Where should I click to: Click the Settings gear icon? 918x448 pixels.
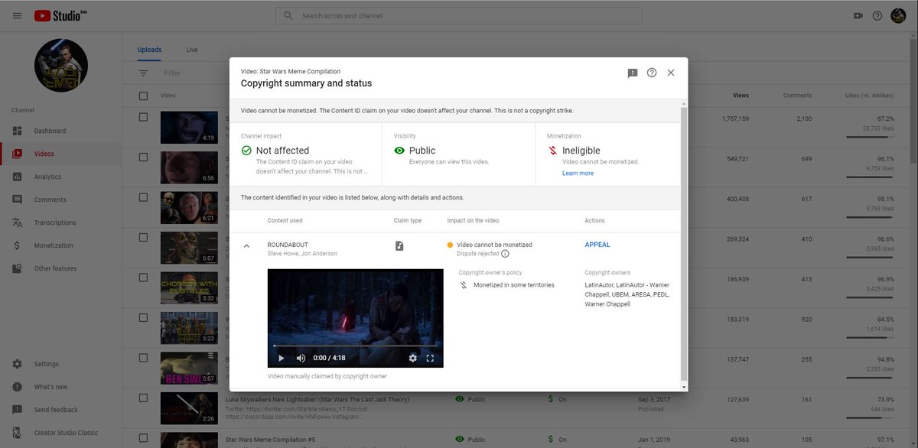pos(17,364)
